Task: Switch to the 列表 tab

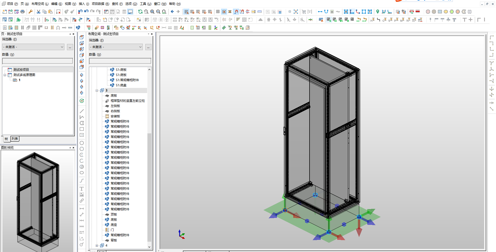Action: [x=15, y=139]
